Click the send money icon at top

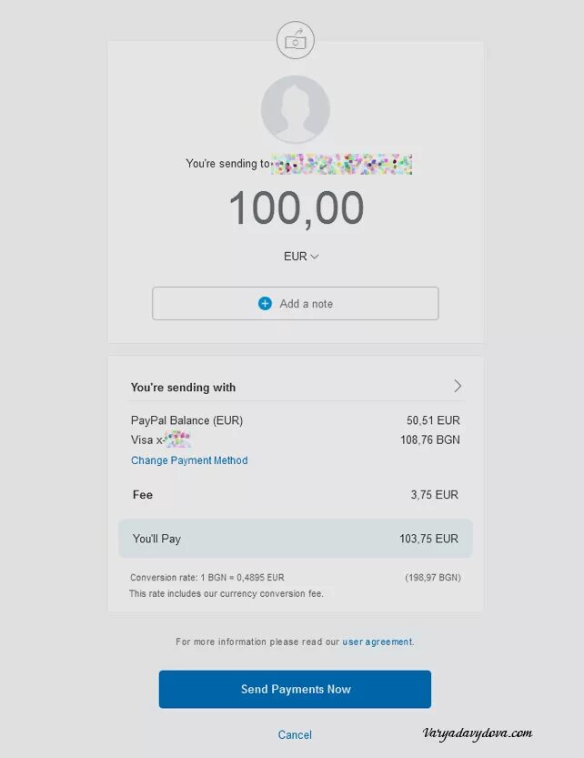tap(296, 40)
